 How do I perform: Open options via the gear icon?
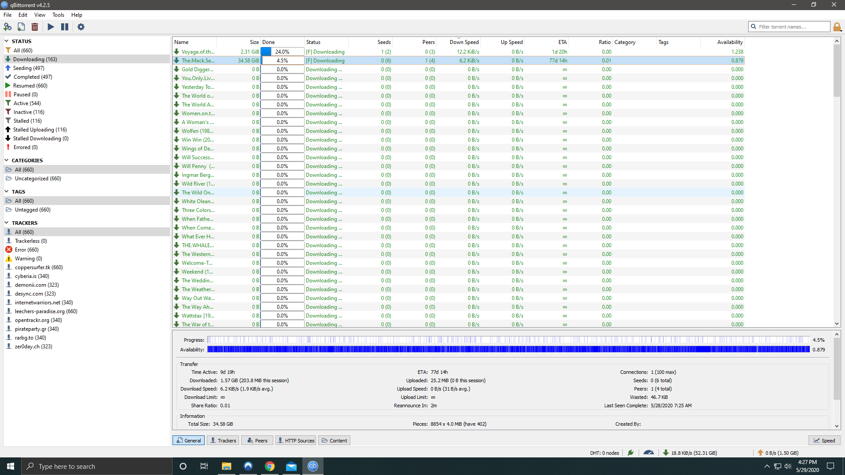pyautogui.click(x=81, y=27)
